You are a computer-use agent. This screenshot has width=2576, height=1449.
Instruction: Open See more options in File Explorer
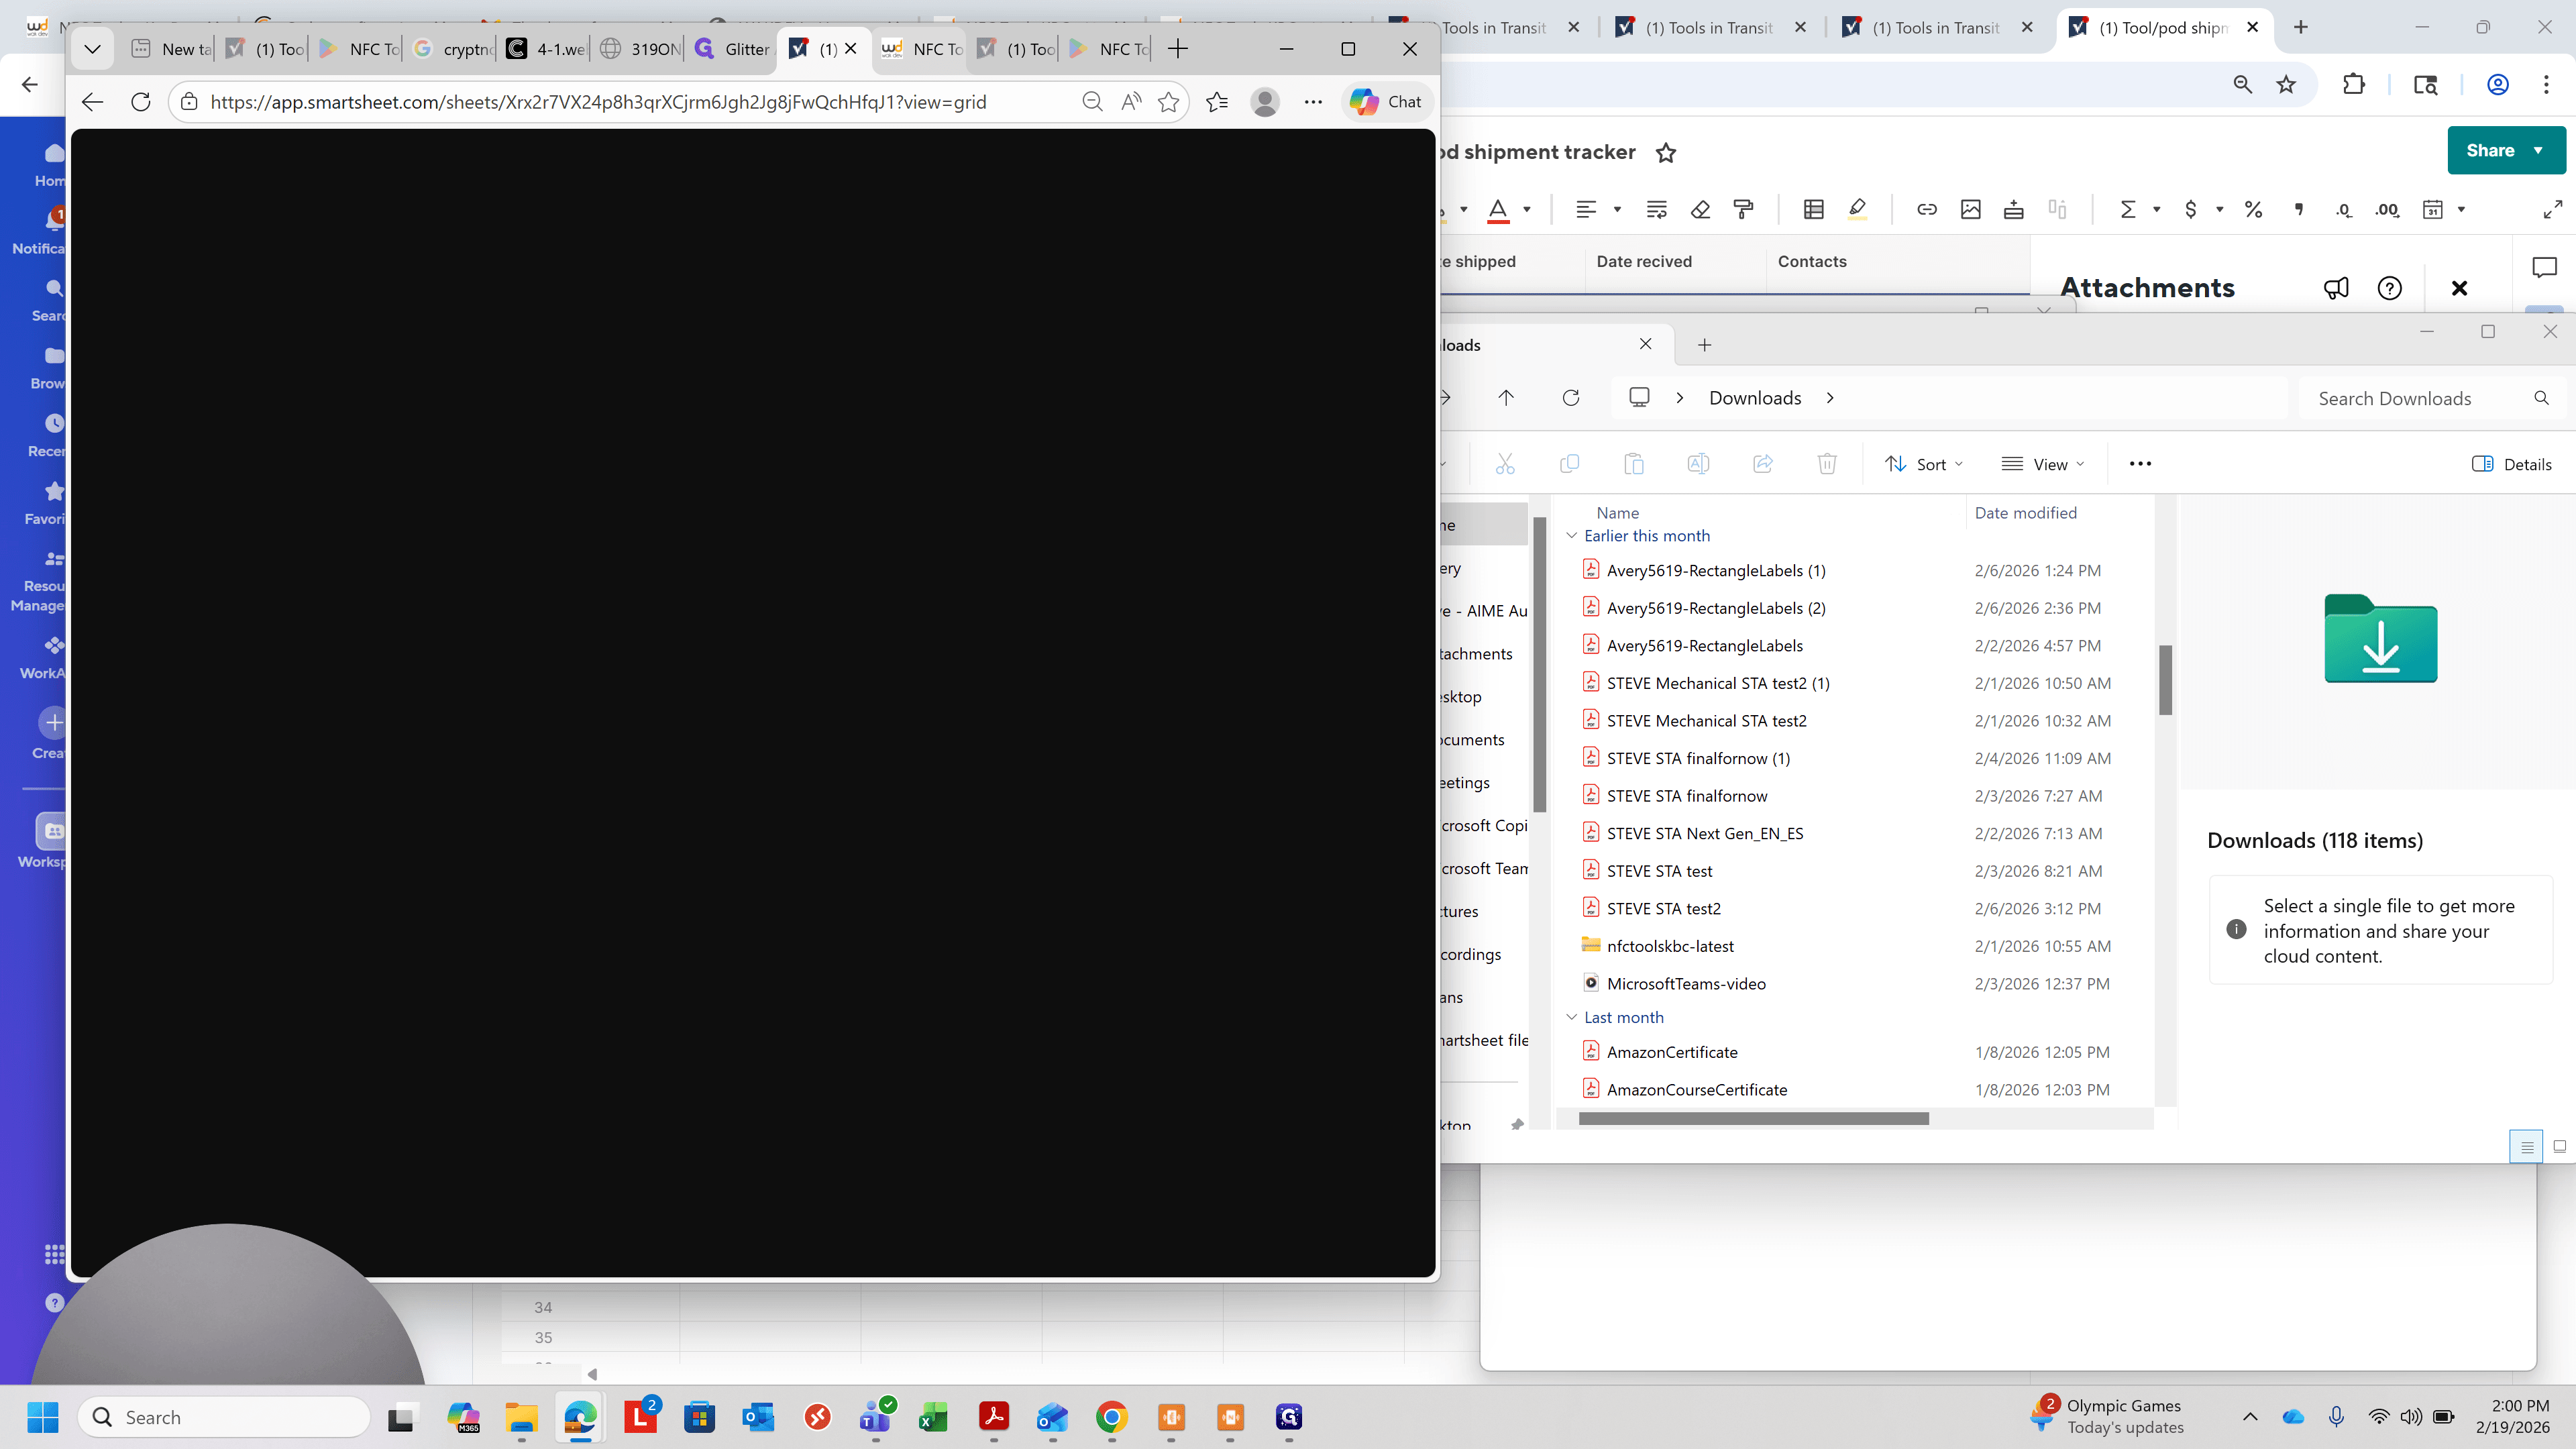click(2140, 464)
